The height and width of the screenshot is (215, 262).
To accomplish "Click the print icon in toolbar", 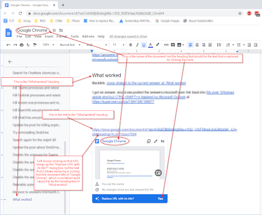I will 21,45.
